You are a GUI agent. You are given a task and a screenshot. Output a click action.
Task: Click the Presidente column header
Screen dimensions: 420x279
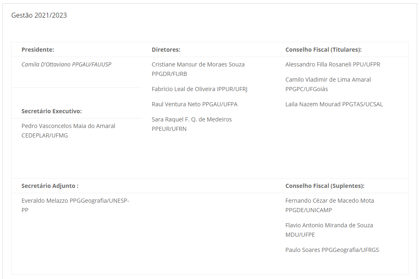[x=38, y=50]
